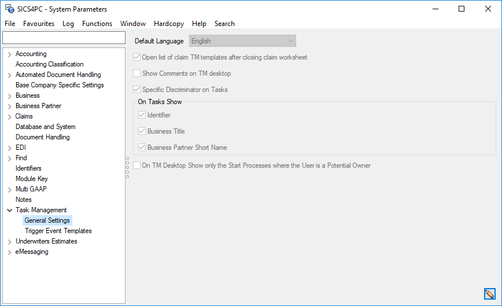Select Accounting Classification in the tree
Image resolution: width=502 pixels, height=306 pixels.
pos(50,64)
